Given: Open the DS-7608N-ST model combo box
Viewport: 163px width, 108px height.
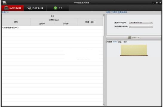Looking at the screenshot, I should tap(141, 23).
